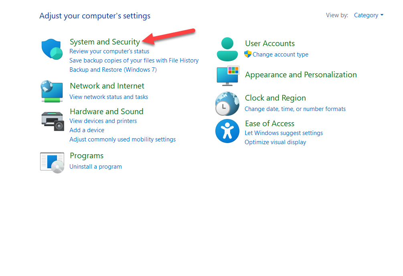The height and width of the screenshot is (276, 403).
Task: Click the Clock and Region globe icon
Action: (227, 103)
